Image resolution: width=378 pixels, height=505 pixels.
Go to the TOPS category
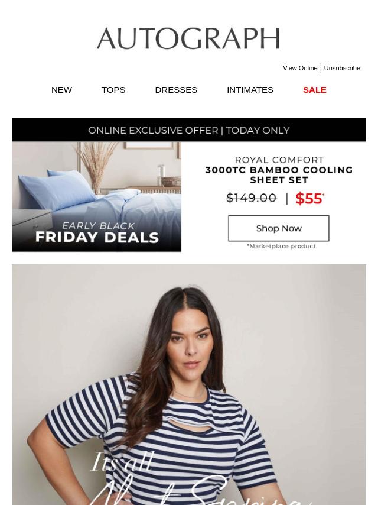pyautogui.click(x=113, y=90)
